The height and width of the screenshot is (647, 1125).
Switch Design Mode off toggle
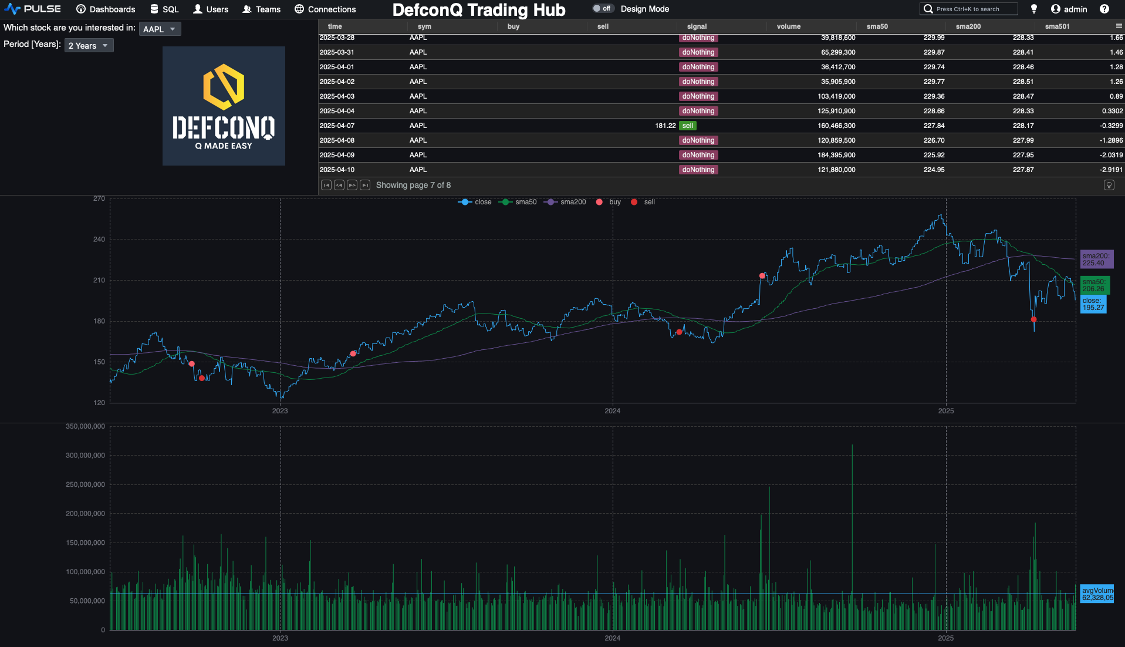pyautogui.click(x=603, y=8)
